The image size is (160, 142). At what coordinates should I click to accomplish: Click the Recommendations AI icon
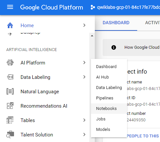10,106
